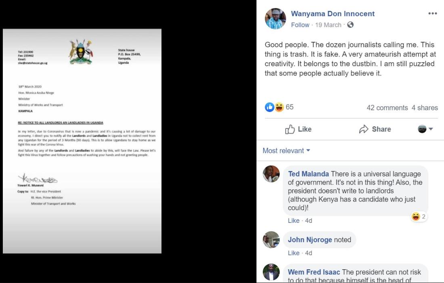This screenshot has height=283, width=444.
Task: Open the 19 March post timestamp
Action: pyautogui.click(x=328, y=25)
